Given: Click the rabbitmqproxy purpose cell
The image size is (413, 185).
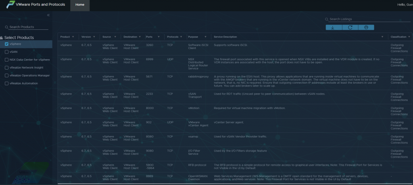Looking at the screenshot, I should tap(198, 76).
